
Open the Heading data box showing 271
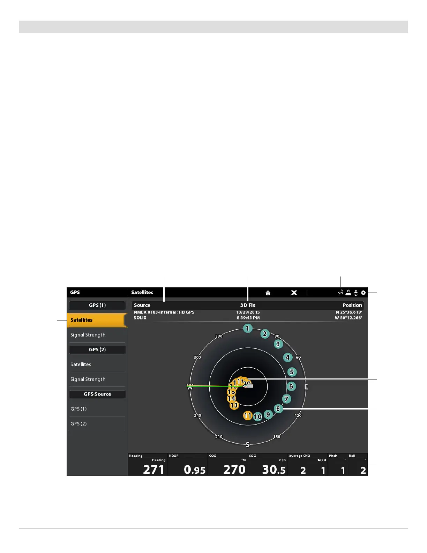148,465
